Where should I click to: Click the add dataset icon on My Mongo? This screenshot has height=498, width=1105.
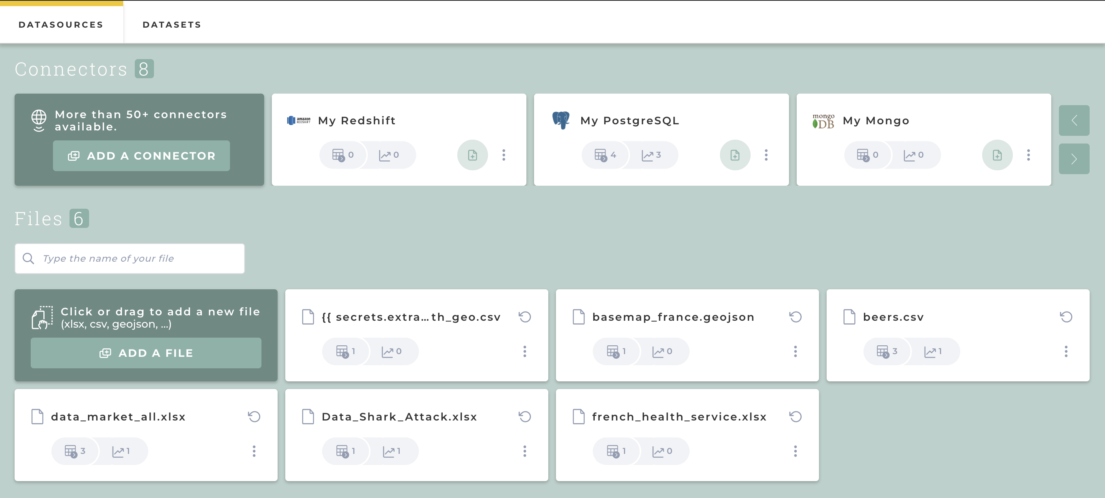(997, 155)
